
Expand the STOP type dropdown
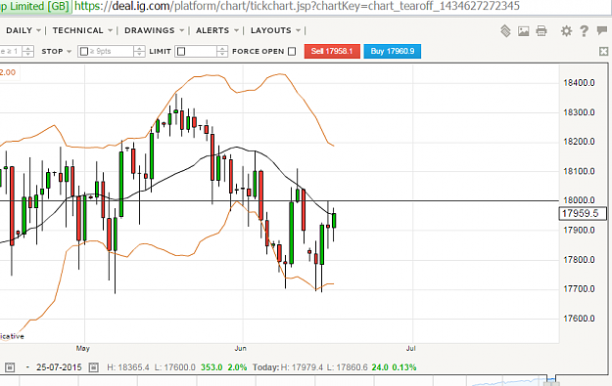click(57, 51)
